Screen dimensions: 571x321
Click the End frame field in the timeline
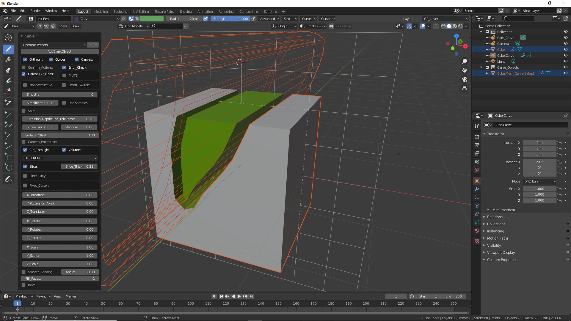click(454, 296)
